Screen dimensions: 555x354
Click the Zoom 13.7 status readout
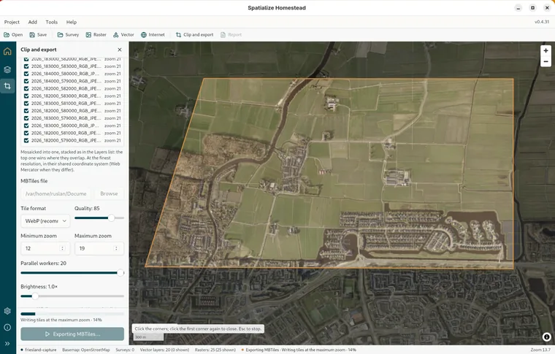tap(540, 350)
